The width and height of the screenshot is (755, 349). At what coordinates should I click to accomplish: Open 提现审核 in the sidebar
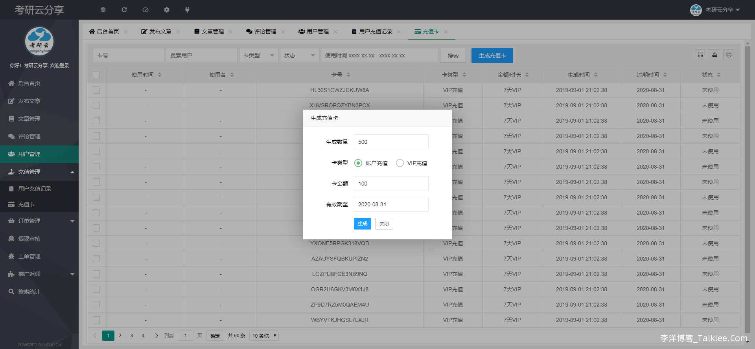click(x=29, y=239)
